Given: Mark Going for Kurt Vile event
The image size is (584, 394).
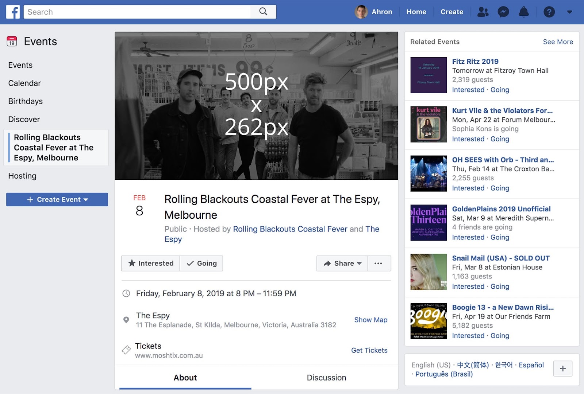Looking at the screenshot, I should pyautogui.click(x=500, y=139).
